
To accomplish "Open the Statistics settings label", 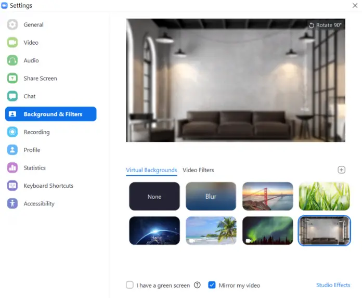I will (35, 168).
